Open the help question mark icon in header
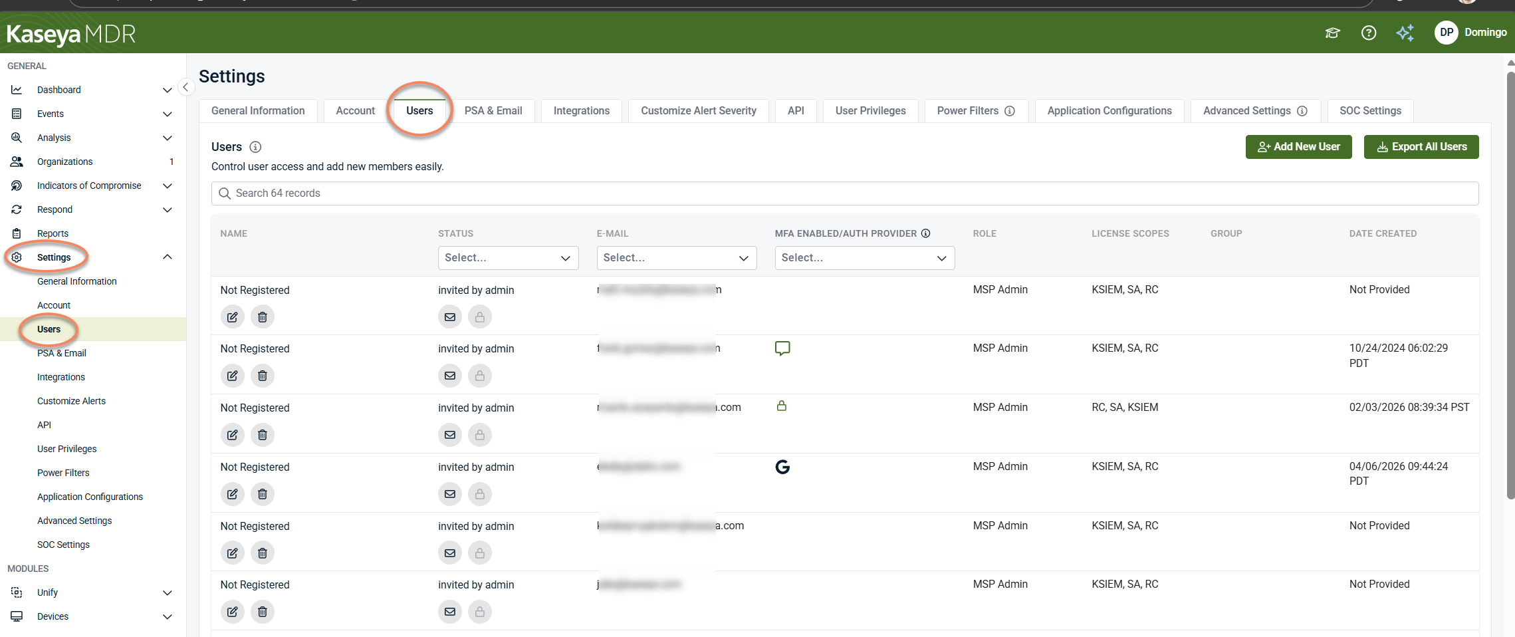1515x637 pixels. pyautogui.click(x=1369, y=33)
